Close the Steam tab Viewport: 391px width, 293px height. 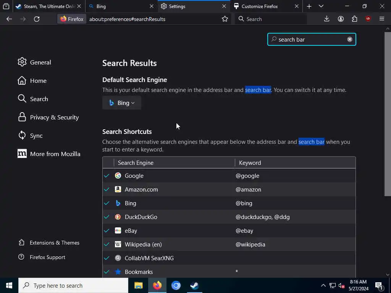(79, 6)
